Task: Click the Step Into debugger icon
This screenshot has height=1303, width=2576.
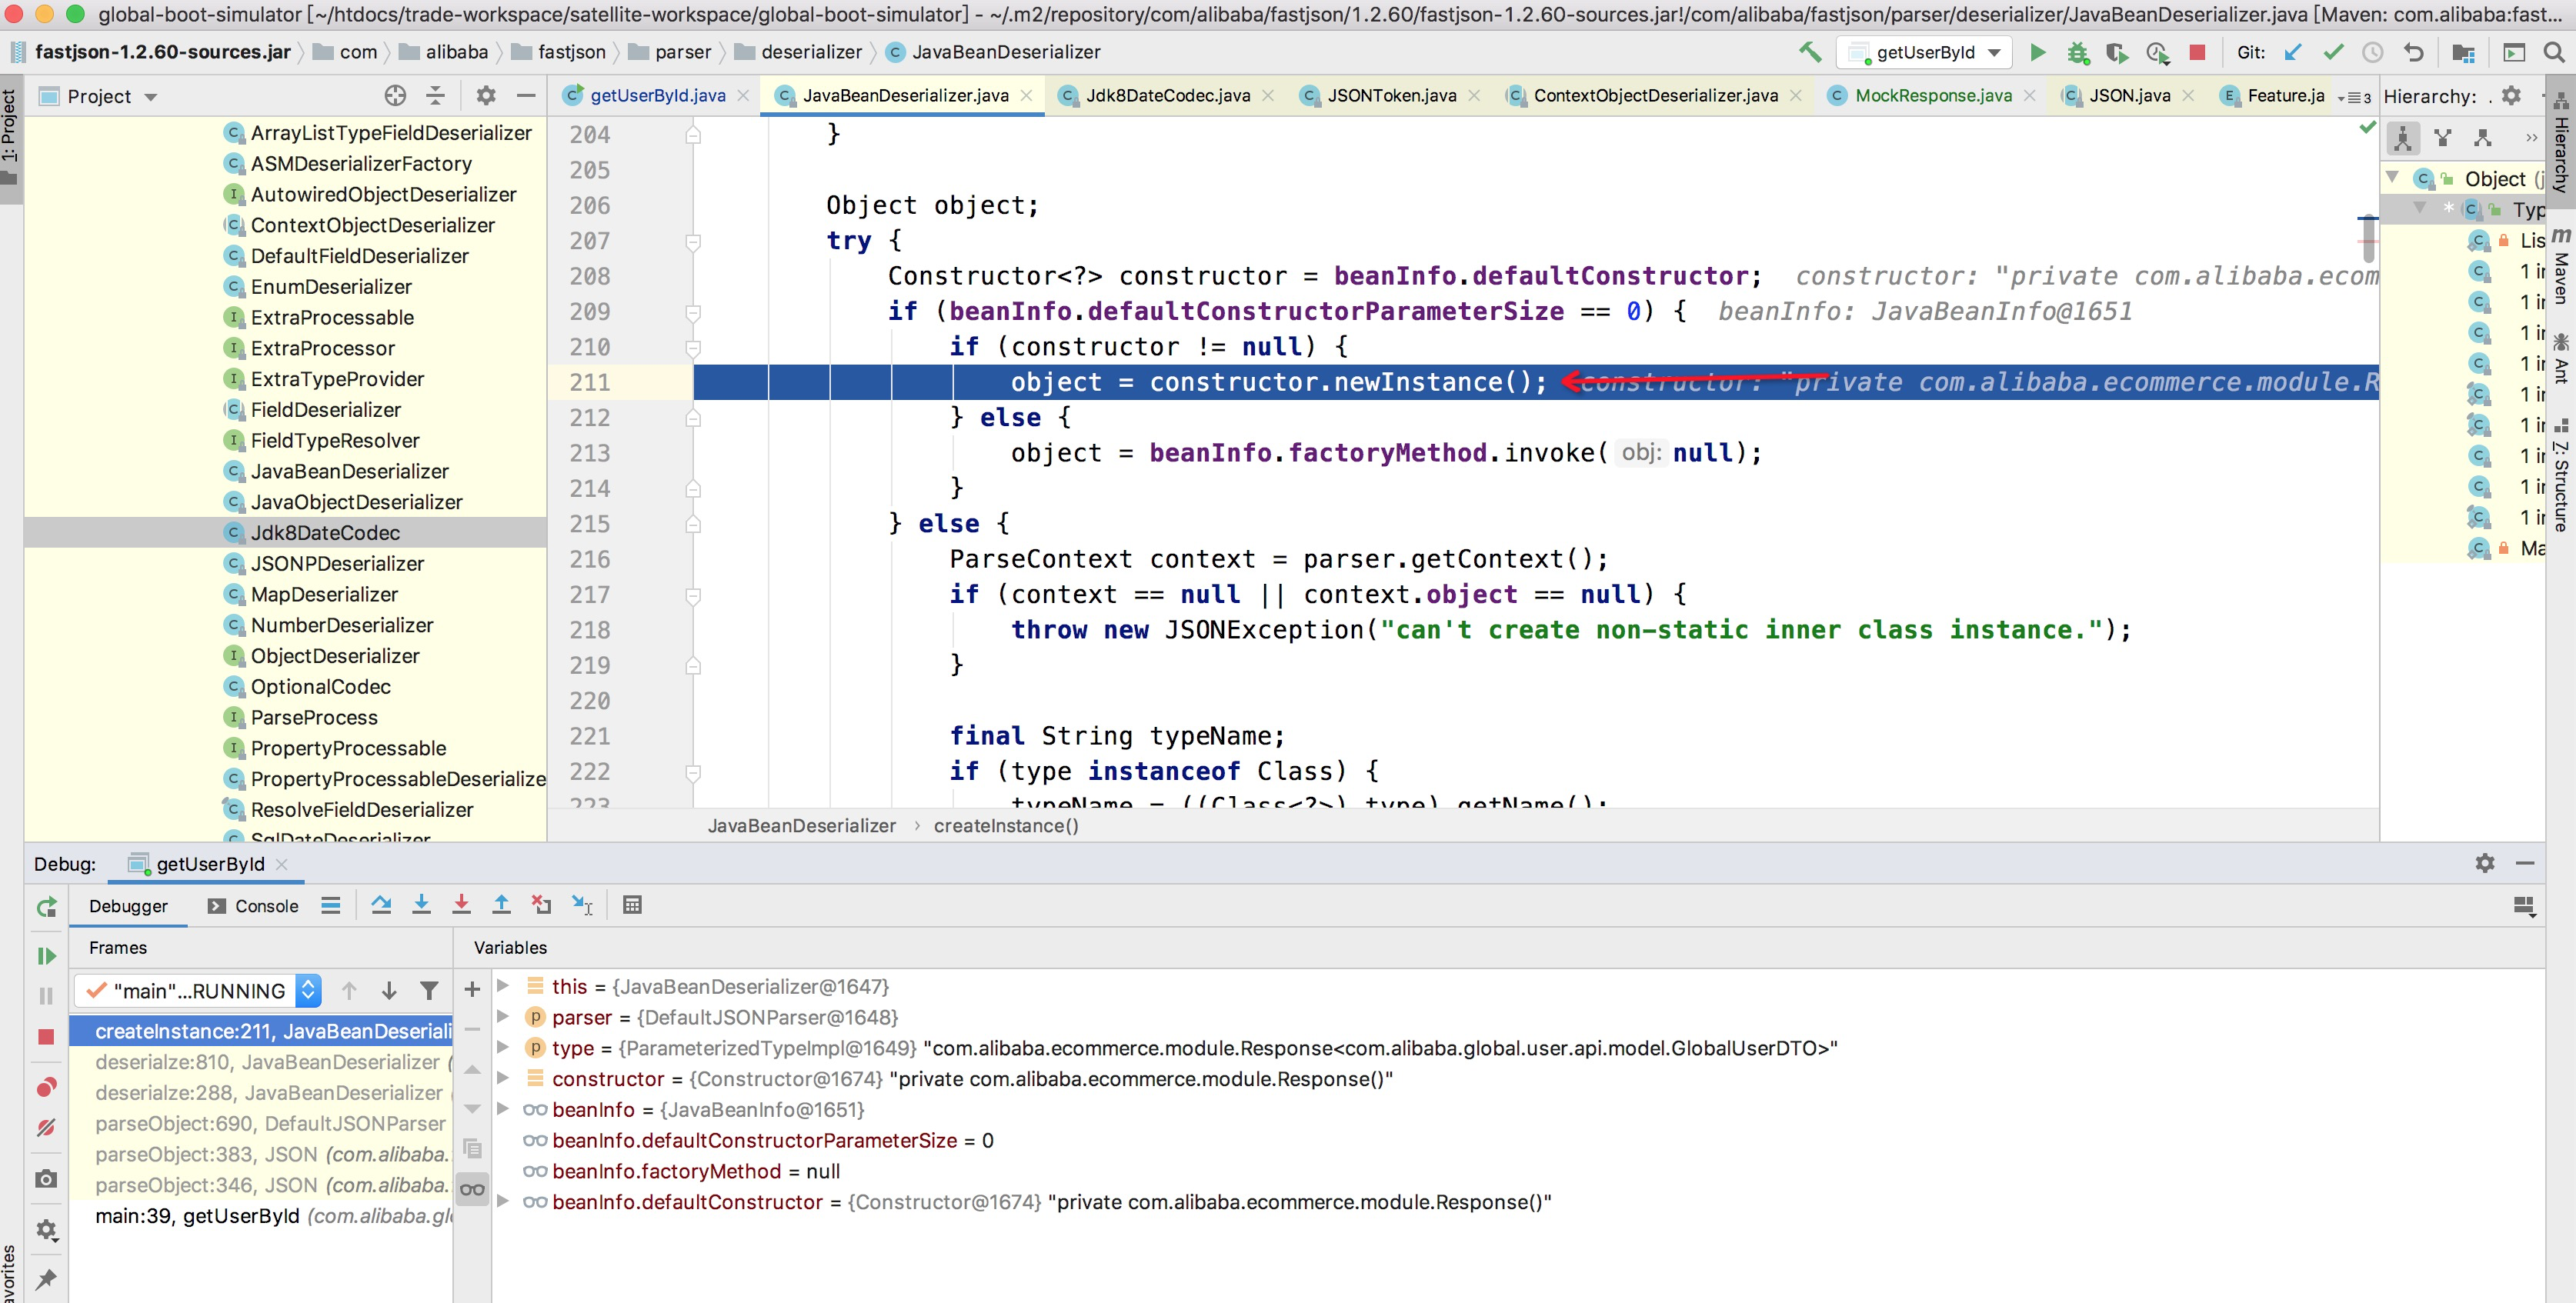Action: (x=421, y=905)
